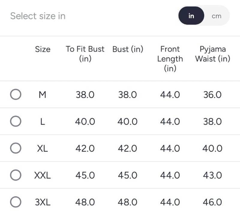Click the Select size in heading
240x214 pixels.
(x=38, y=16)
